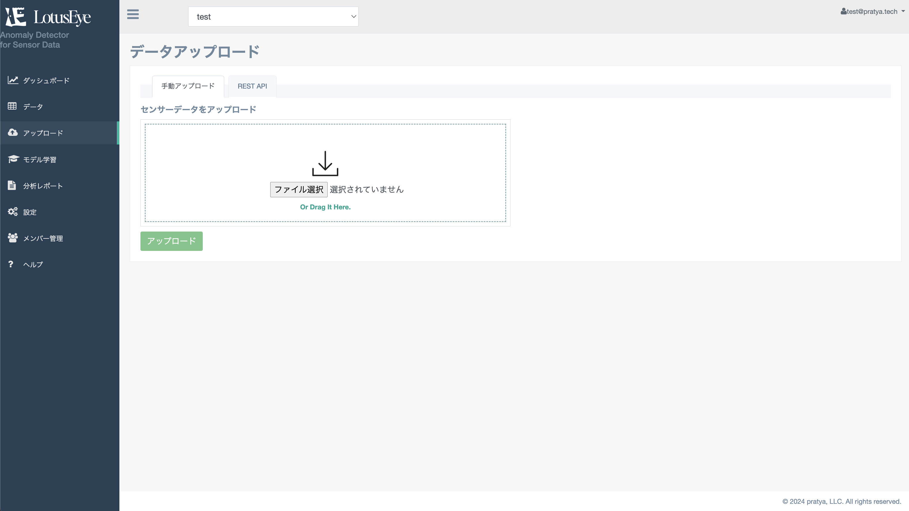Open the test project dropdown

pos(273,17)
